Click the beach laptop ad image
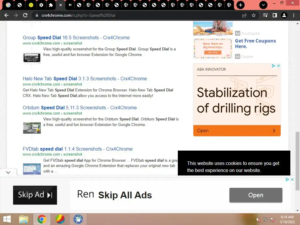 point(213,28)
